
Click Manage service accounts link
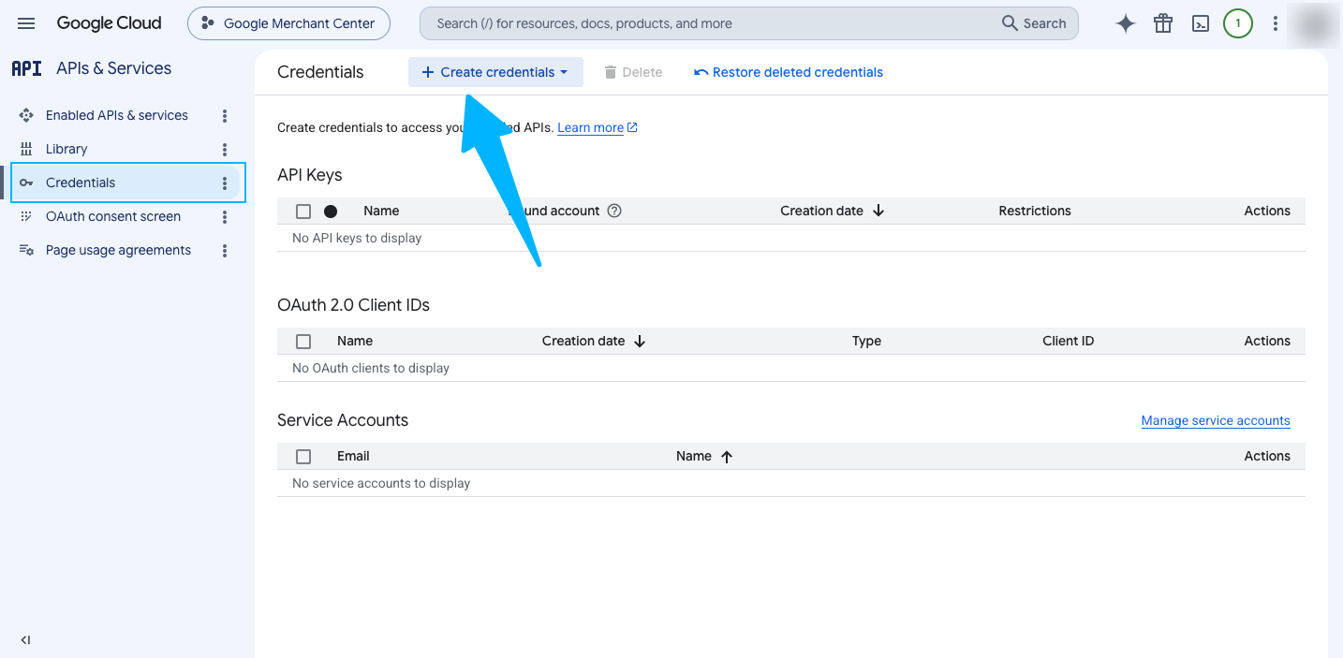[x=1216, y=420]
